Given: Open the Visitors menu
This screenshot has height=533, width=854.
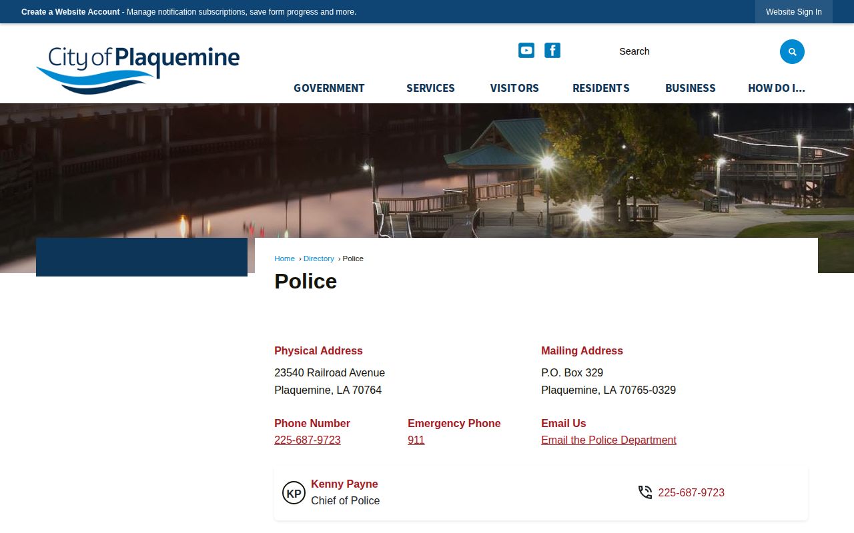Looking at the screenshot, I should pos(514,88).
